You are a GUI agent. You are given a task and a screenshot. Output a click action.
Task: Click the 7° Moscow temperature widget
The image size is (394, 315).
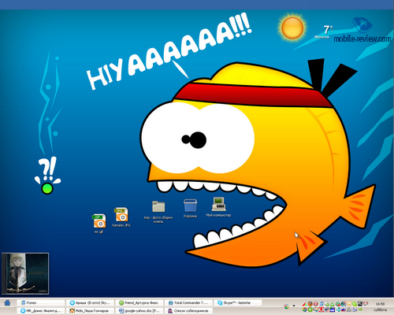click(324, 31)
